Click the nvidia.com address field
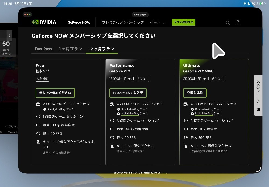Screen dimensions: 269x187 click(x=140, y=15)
